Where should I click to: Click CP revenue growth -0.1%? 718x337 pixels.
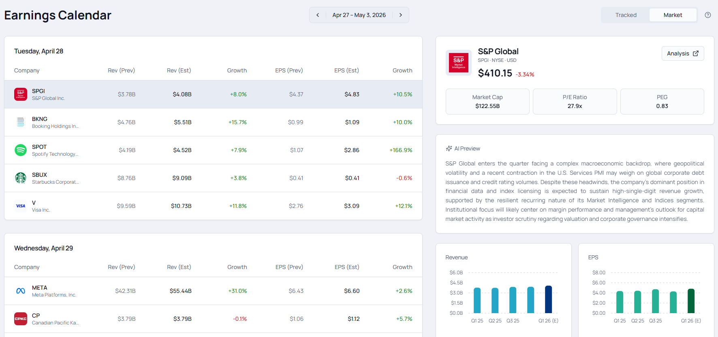pyautogui.click(x=240, y=319)
